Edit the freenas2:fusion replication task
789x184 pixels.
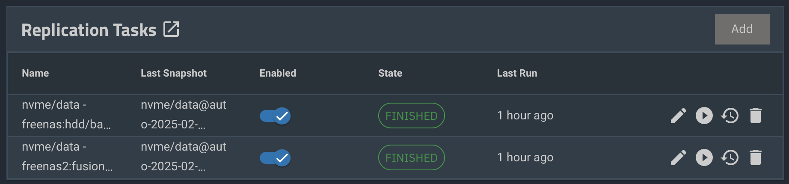679,157
